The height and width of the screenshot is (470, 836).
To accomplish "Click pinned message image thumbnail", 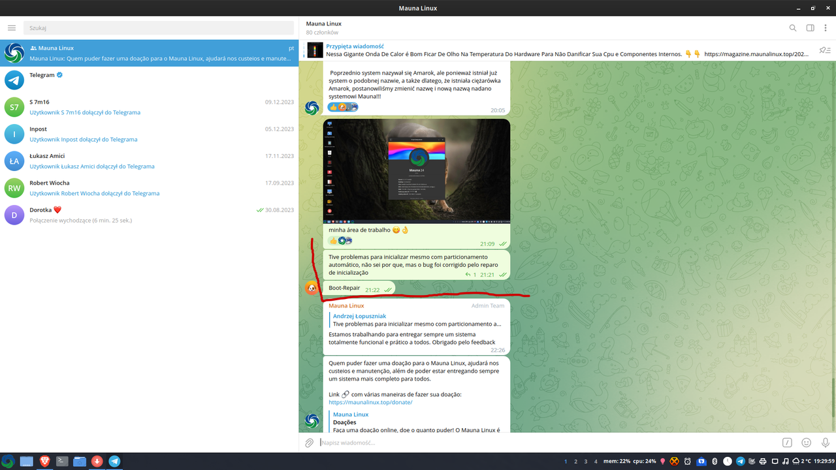I will pos(315,50).
